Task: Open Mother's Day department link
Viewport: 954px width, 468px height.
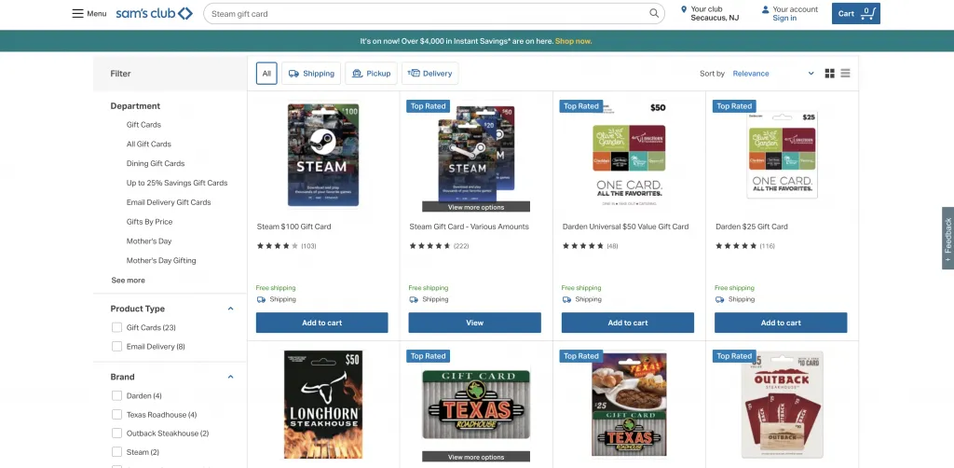Action: [149, 241]
